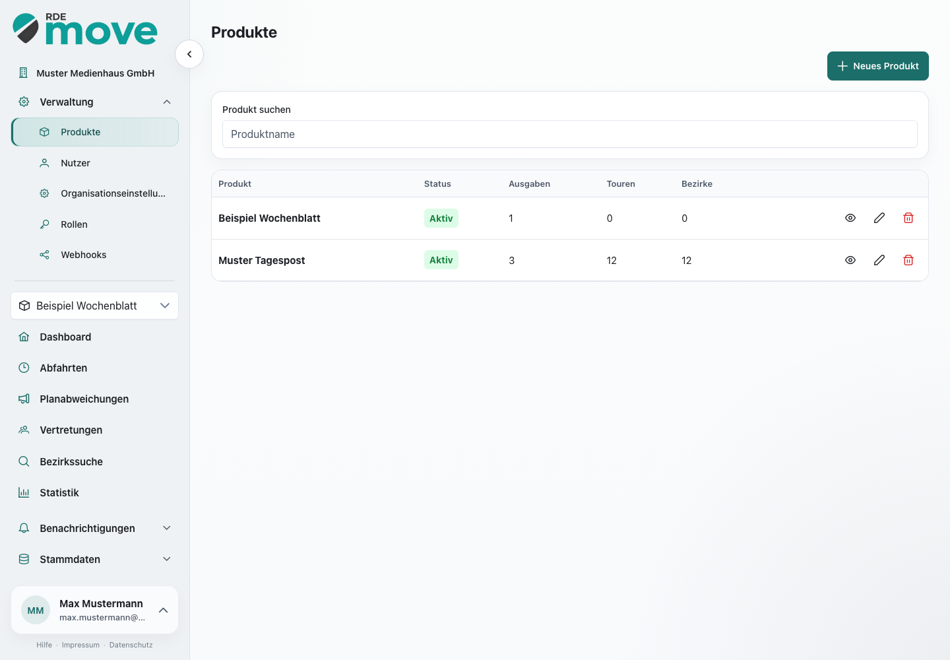
Task: Open the Impressum link
Action: click(x=80, y=645)
